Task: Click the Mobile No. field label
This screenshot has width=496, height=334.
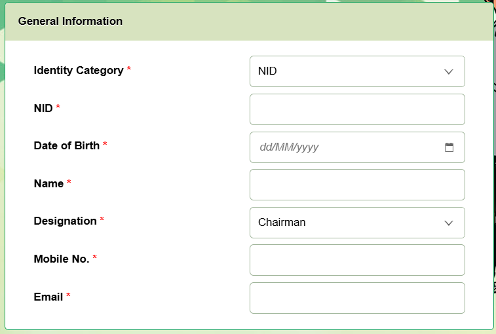Action: tap(61, 259)
